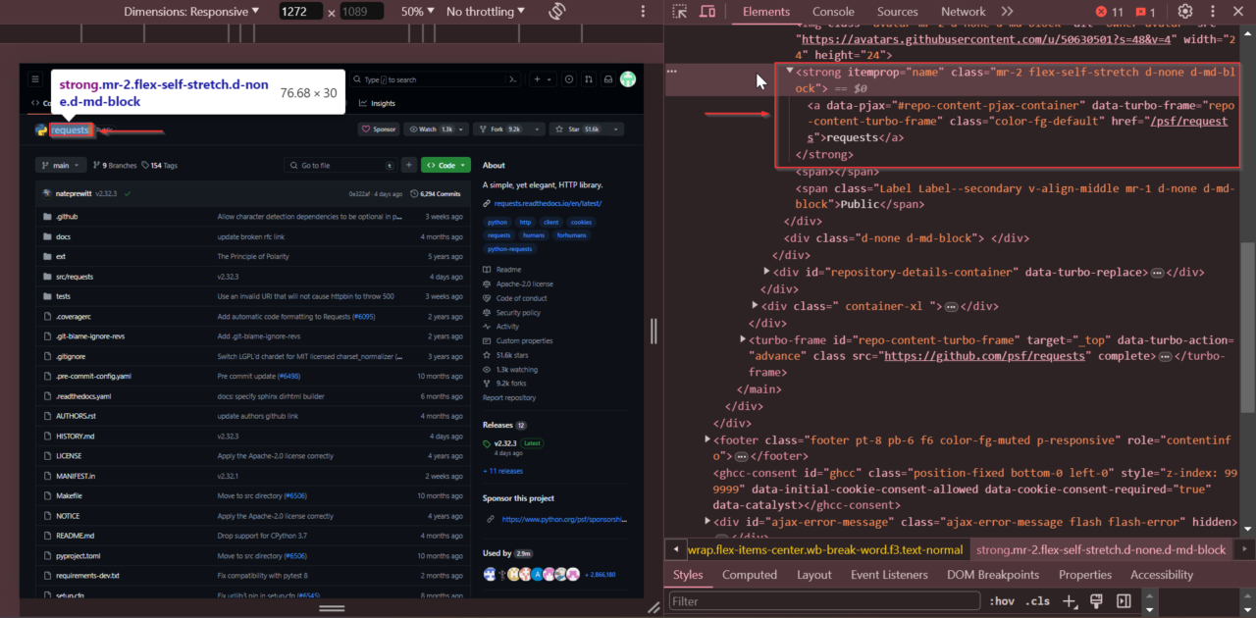Screen dimensions: 1256x618
Task: Open the No throttling dropdown
Action: (487, 12)
